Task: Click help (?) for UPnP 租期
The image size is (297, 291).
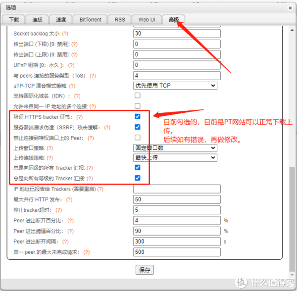Action: click(x=71, y=65)
